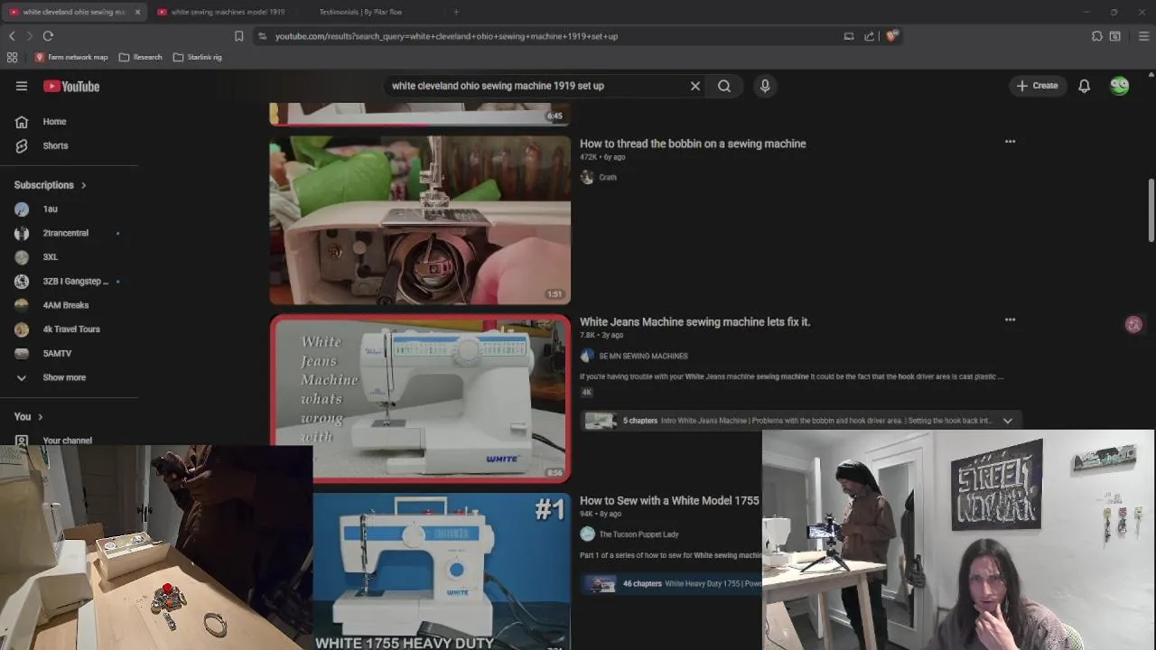Open Brave Shields lion icon
This screenshot has height=650, width=1156.
(x=891, y=36)
